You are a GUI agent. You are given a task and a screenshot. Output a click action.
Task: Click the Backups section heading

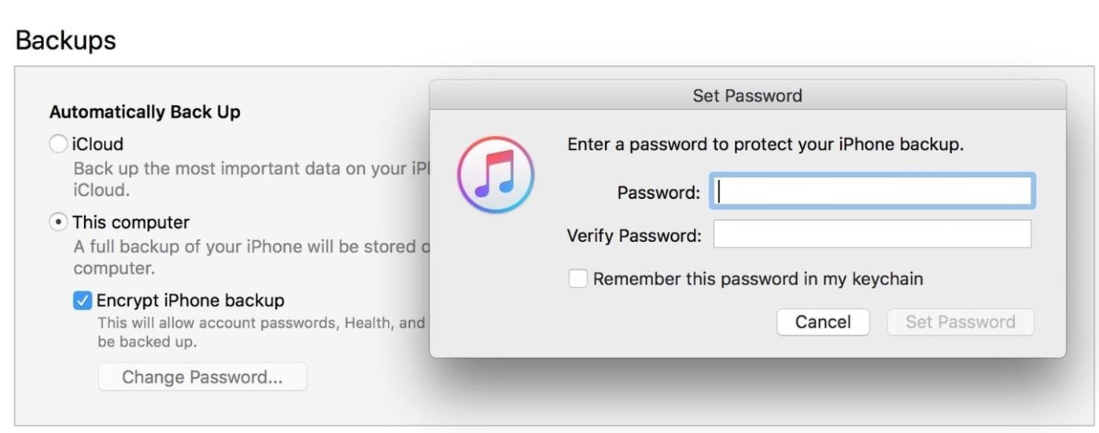[66, 40]
